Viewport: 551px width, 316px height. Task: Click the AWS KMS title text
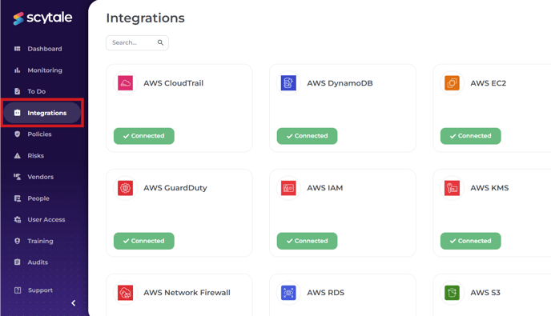pos(489,188)
